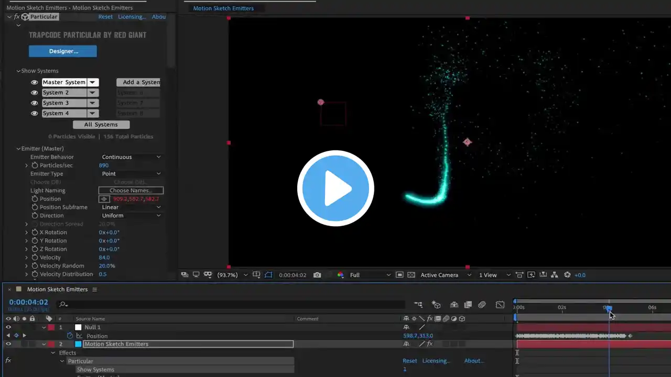
Task: Open the viewer resolution Full dropdown
Action: tap(370, 275)
